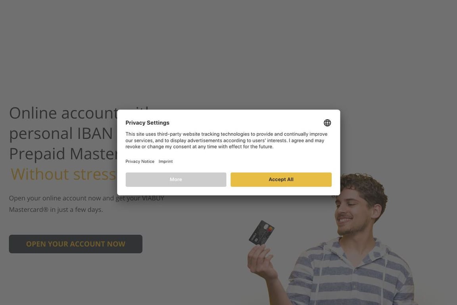Click the 'Prepaid Master' headline line
The height and width of the screenshot is (305, 457).
tap(63, 154)
